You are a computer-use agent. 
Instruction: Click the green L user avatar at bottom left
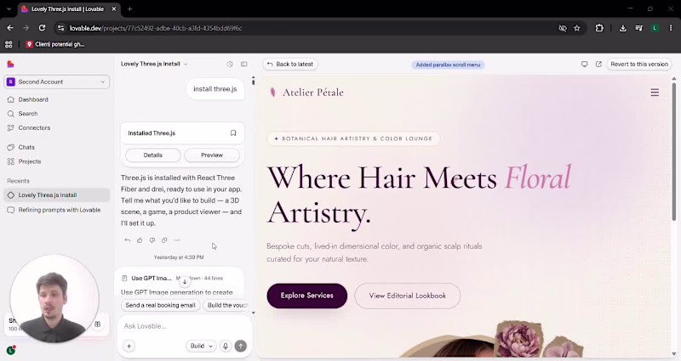11,350
